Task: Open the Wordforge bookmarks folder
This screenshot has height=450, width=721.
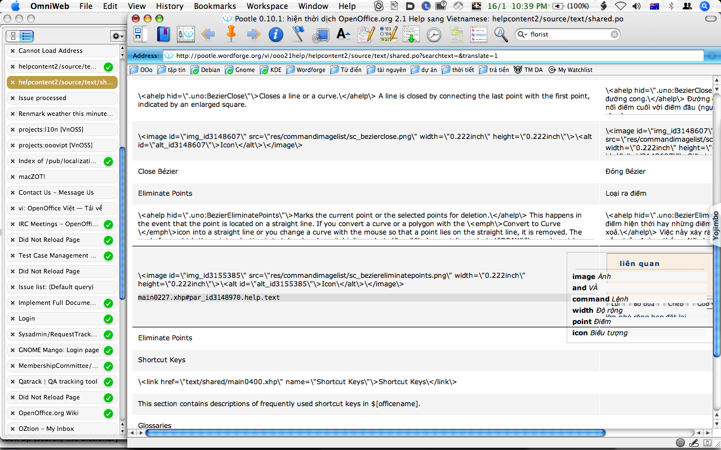Action: (306, 70)
